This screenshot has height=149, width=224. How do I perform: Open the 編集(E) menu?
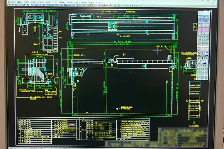pyautogui.click(x=20, y=2)
